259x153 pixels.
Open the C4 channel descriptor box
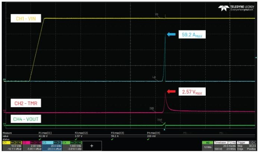tap(72, 146)
